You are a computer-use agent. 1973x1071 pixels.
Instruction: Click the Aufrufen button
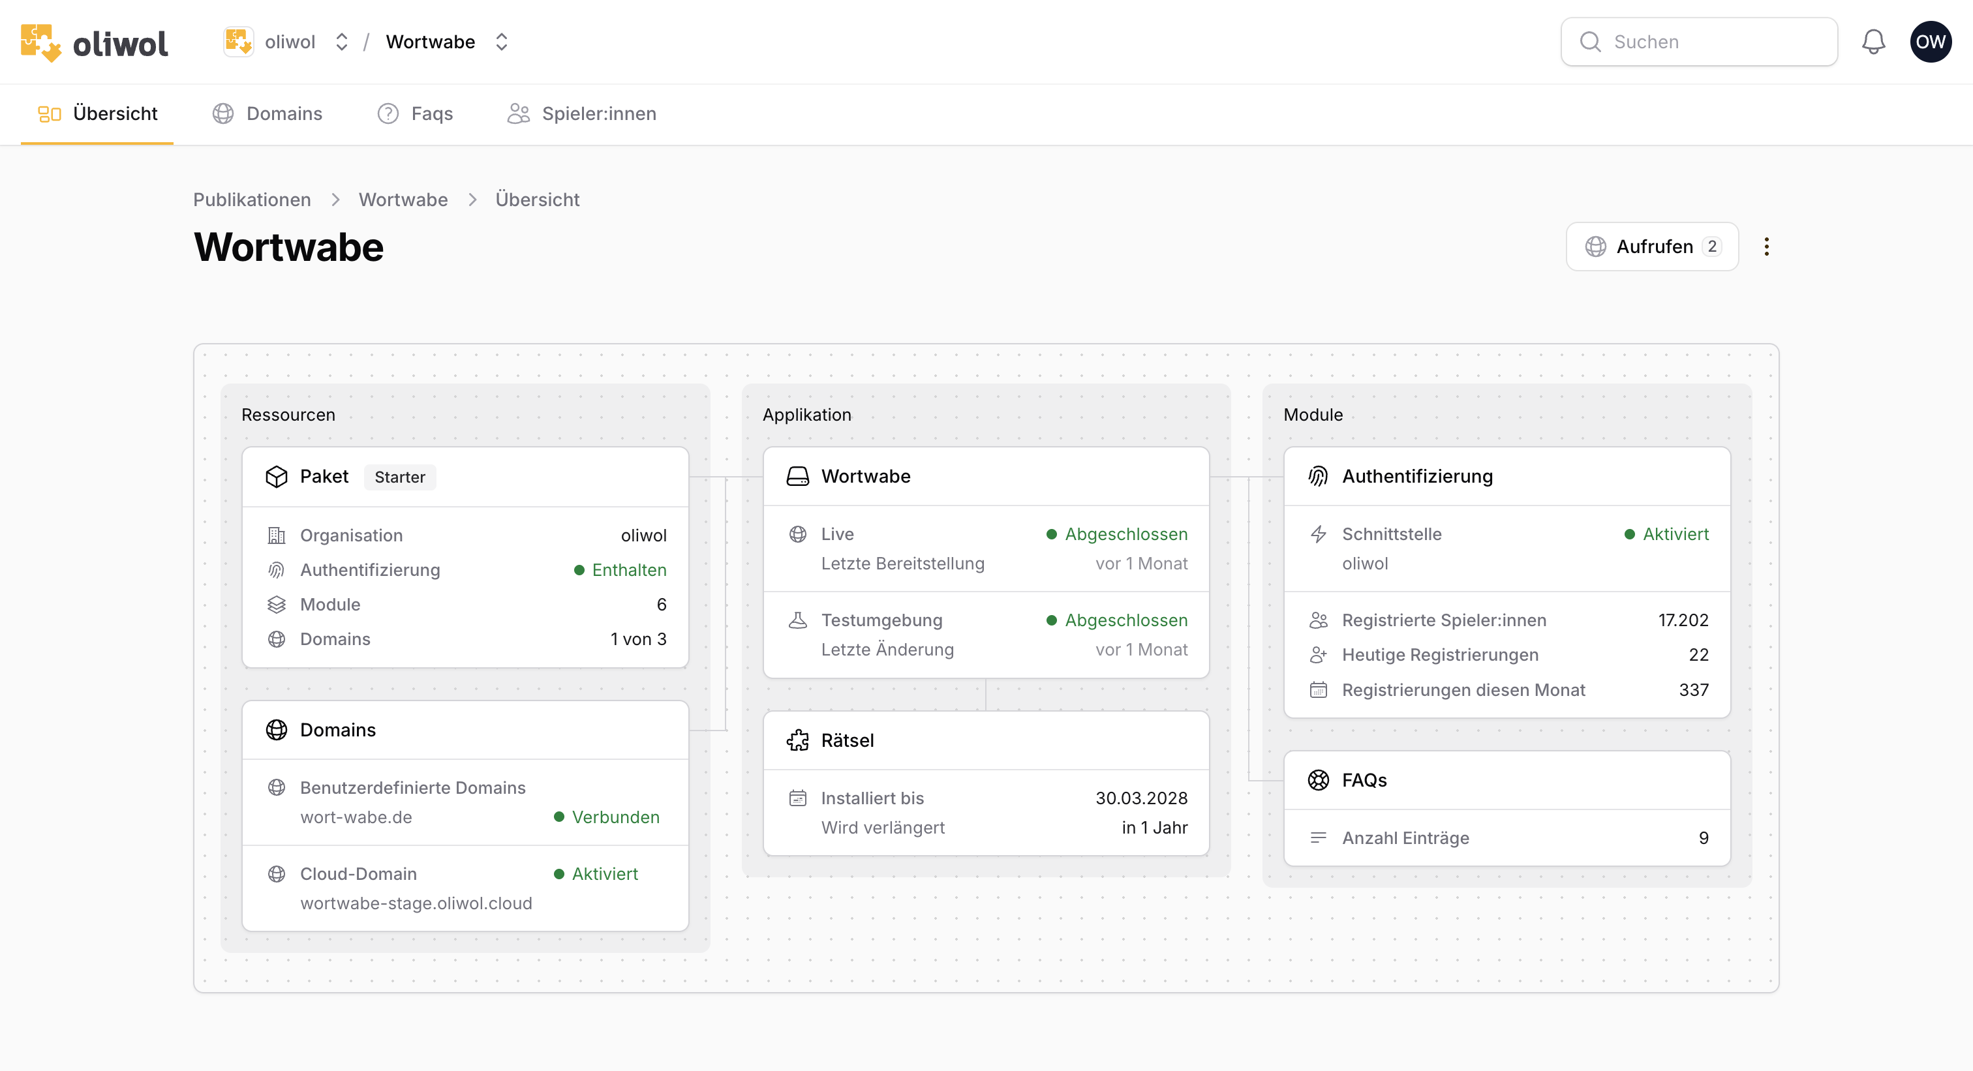pyautogui.click(x=1651, y=246)
